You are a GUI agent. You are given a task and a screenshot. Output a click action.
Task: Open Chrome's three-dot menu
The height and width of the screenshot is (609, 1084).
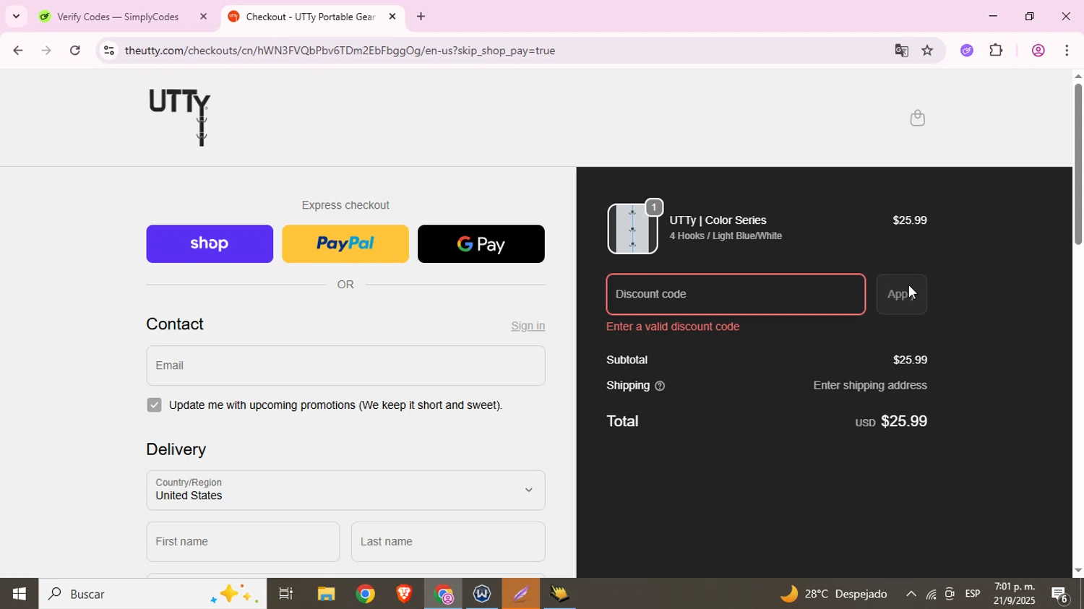pyautogui.click(x=1067, y=51)
